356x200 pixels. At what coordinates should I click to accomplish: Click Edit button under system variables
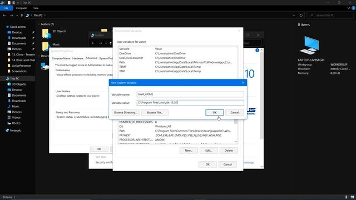tap(209, 151)
